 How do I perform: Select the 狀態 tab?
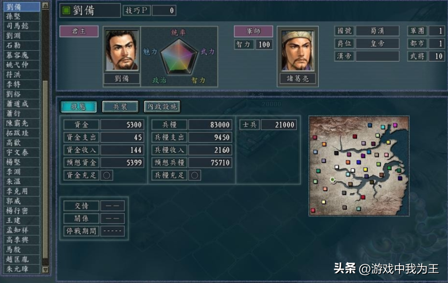tap(78, 106)
